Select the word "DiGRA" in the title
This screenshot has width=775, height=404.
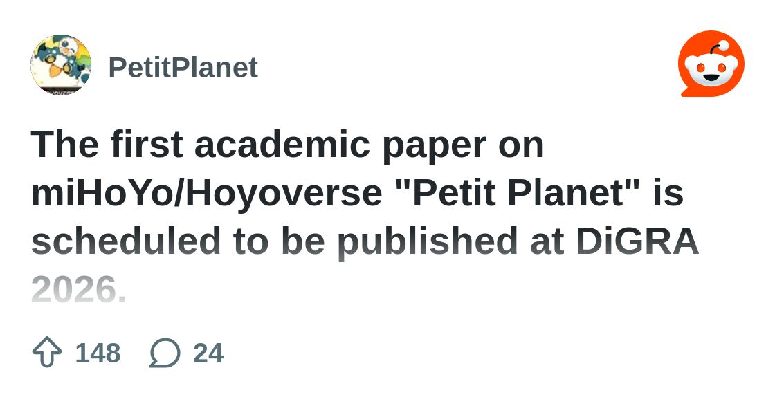[x=637, y=241]
